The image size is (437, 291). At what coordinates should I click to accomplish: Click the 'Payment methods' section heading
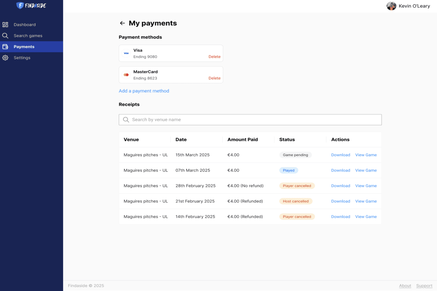(140, 37)
